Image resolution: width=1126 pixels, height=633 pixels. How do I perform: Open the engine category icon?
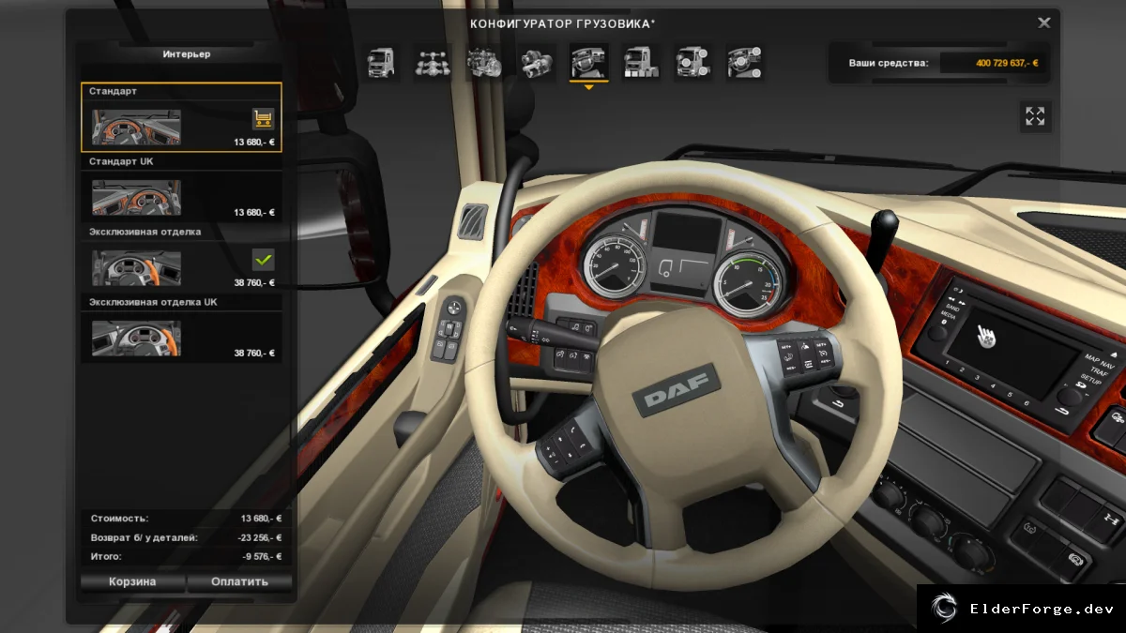click(485, 63)
